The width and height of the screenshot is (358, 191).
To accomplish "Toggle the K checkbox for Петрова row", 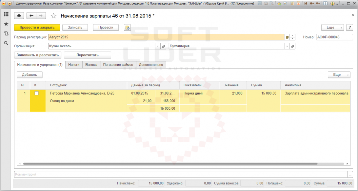I will tap(36, 93).
